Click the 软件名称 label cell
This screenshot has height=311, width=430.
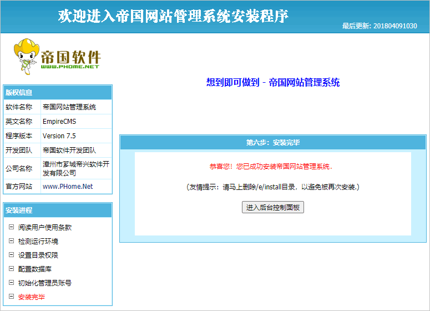click(x=22, y=107)
